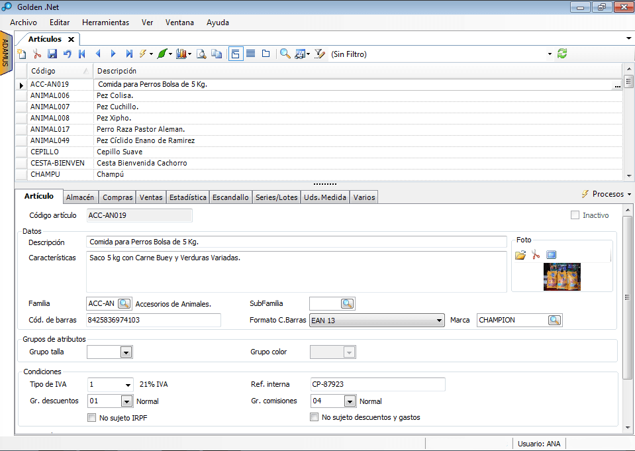
Task: Go to the last record arrow
Action: click(x=129, y=54)
